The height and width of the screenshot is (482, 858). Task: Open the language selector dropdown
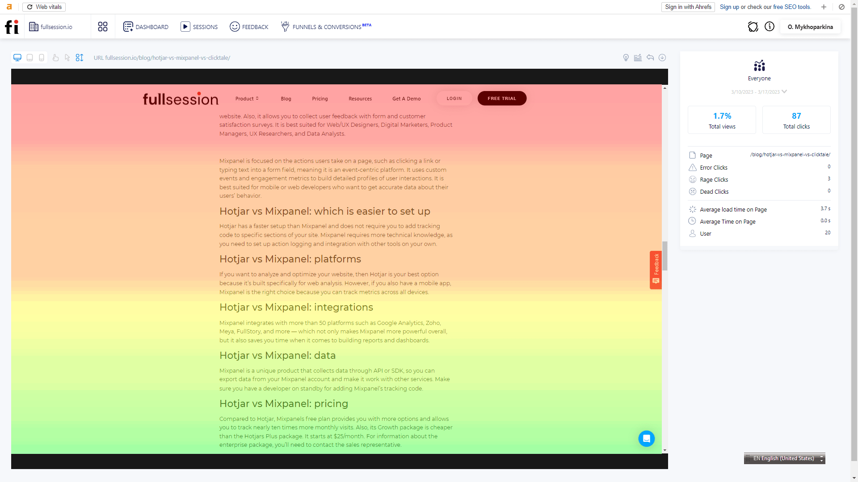[x=821, y=458]
